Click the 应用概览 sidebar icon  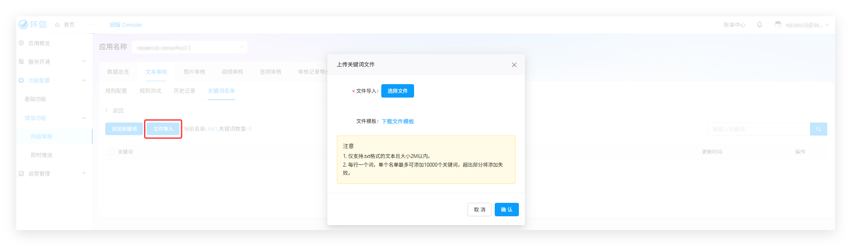tap(22, 43)
